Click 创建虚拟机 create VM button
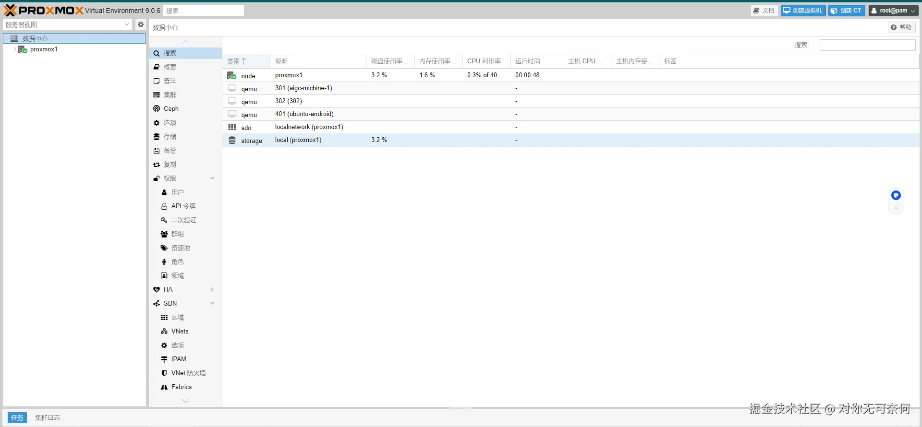Image resolution: width=922 pixels, height=427 pixels. coord(803,11)
